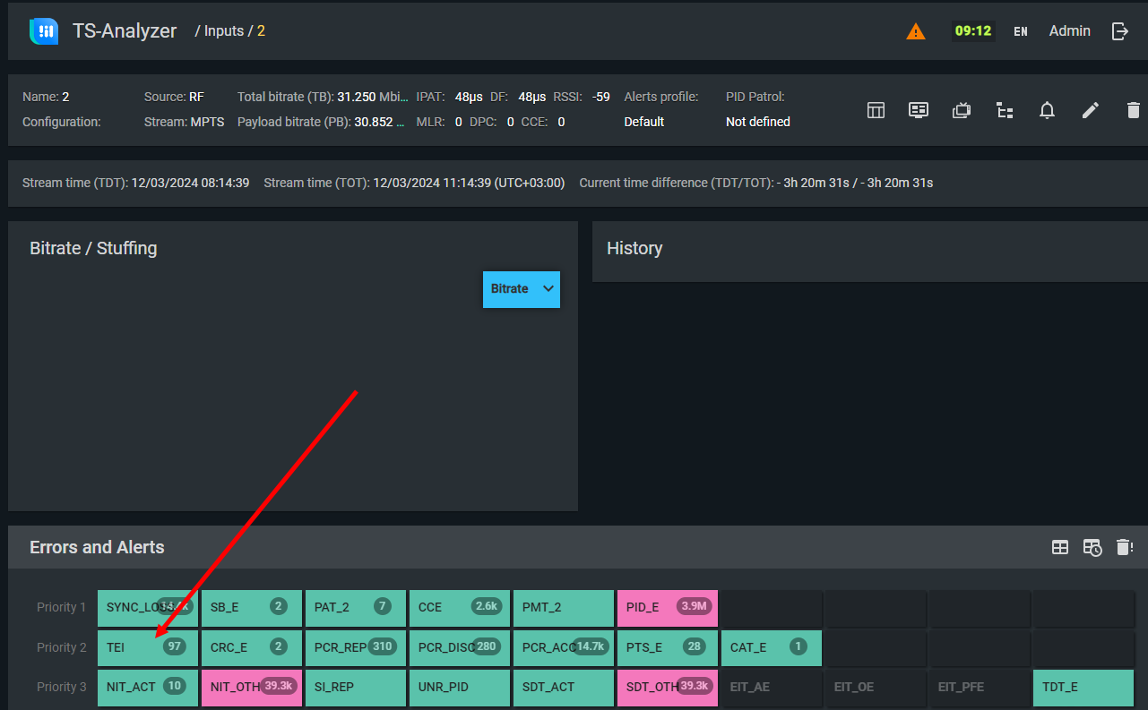The width and height of the screenshot is (1148, 710).
Task: Edit input using the pencil icon
Action: pyautogui.click(x=1090, y=110)
